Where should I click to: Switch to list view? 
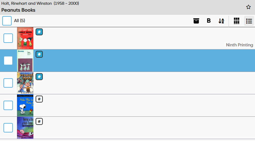(249, 21)
